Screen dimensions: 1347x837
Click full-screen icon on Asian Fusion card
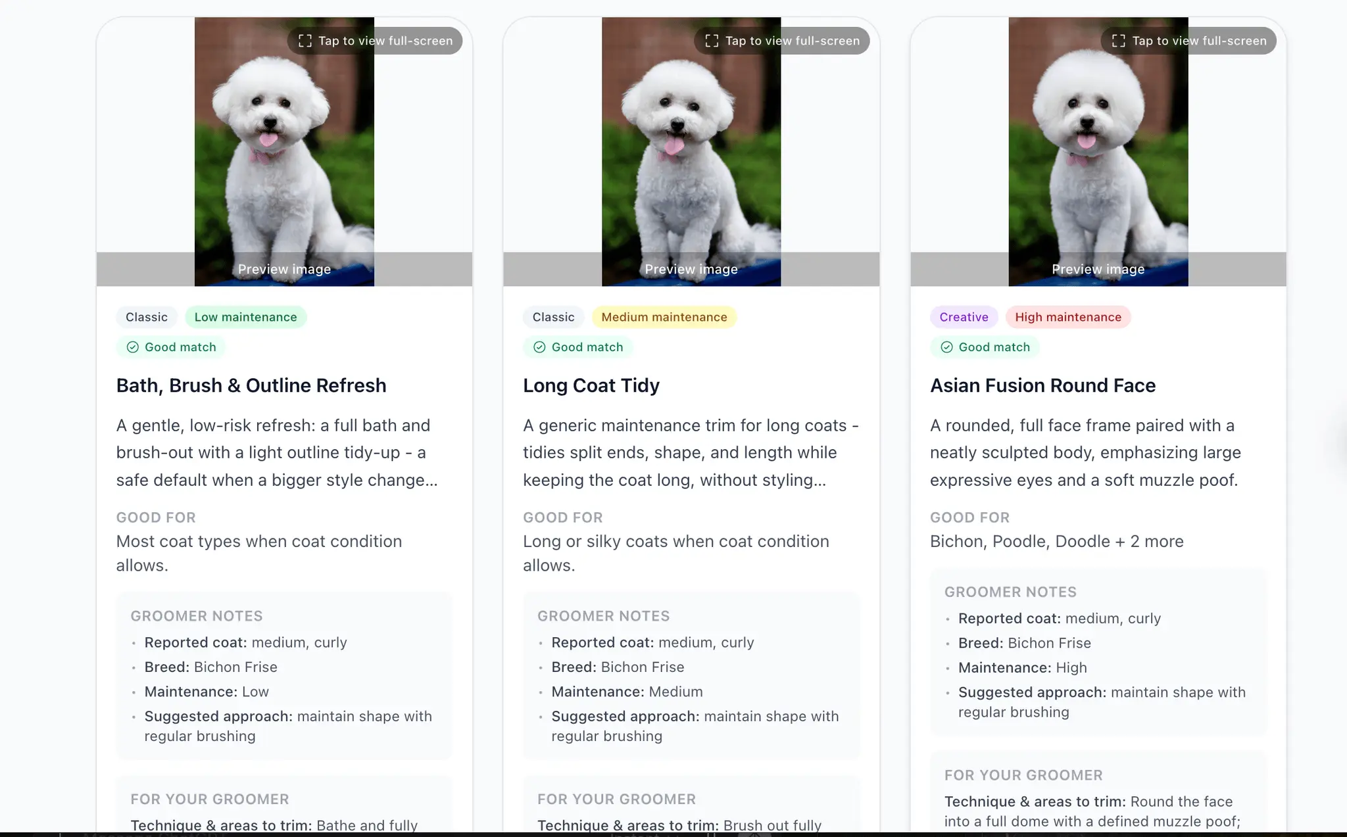(x=1119, y=41)
